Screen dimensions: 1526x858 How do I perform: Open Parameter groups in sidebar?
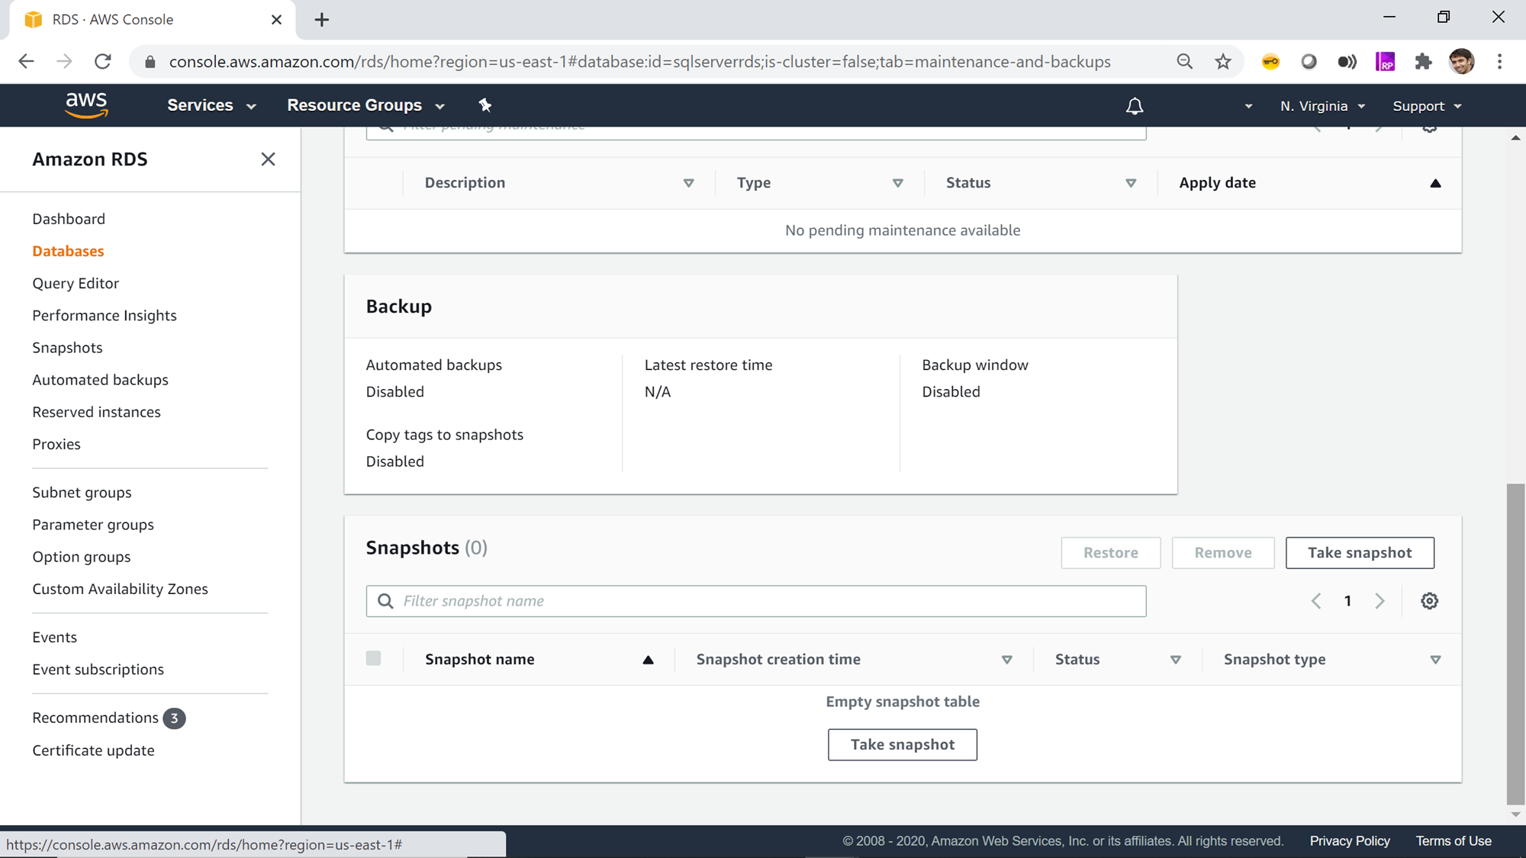93,525
